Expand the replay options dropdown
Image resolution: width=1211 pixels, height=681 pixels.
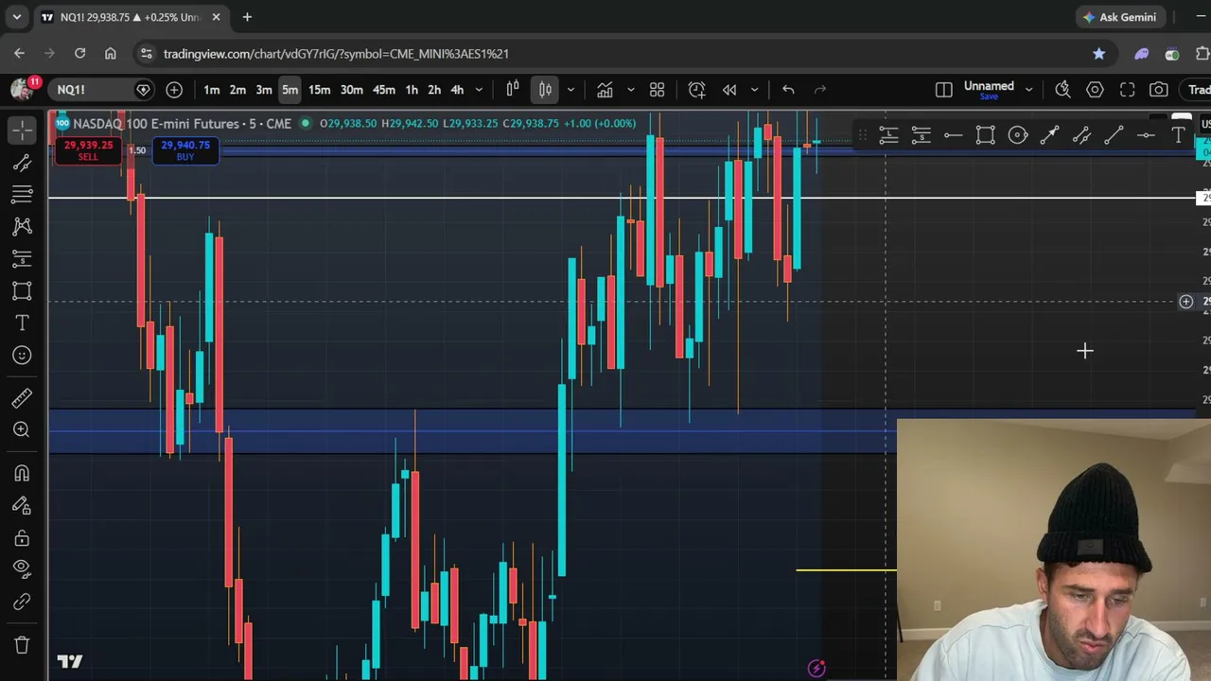pyautogui.click(x=754, y=90)
